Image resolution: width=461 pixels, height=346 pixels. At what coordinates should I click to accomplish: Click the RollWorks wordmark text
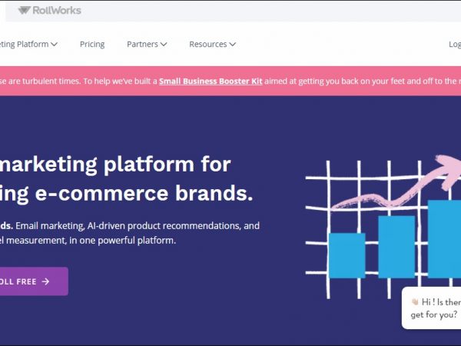57,10
